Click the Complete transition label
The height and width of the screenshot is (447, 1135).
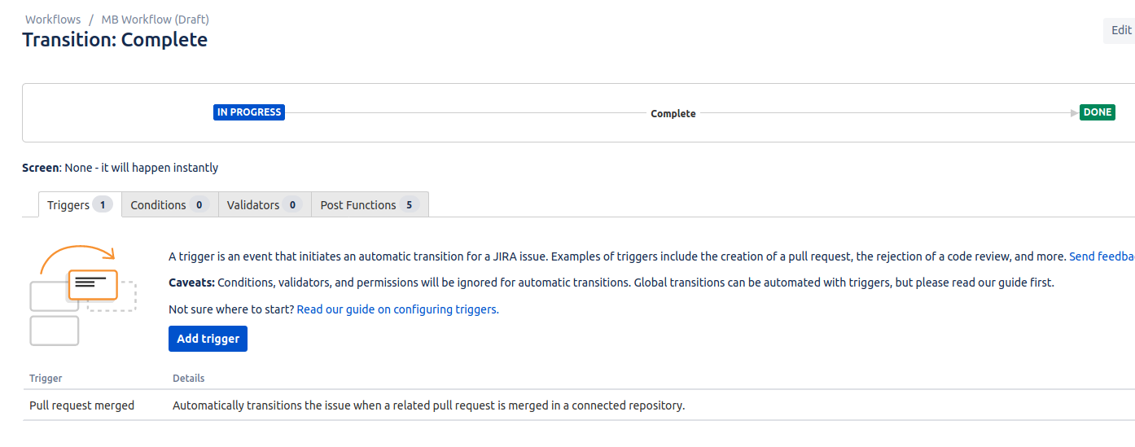coord(673,114)
